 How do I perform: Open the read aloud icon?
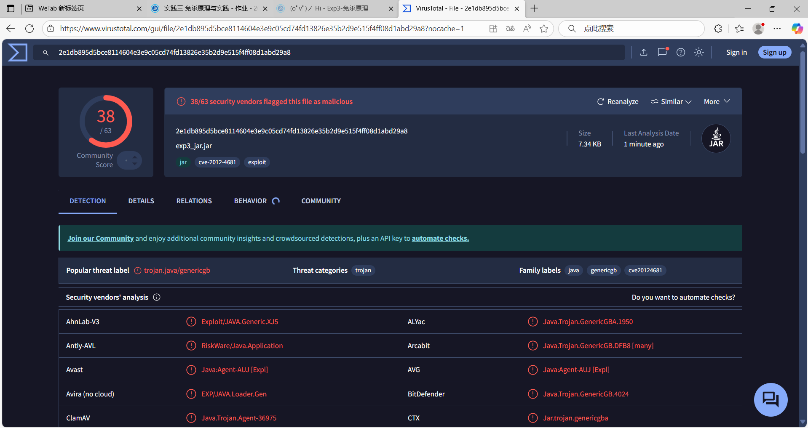(x=527, y=29)
